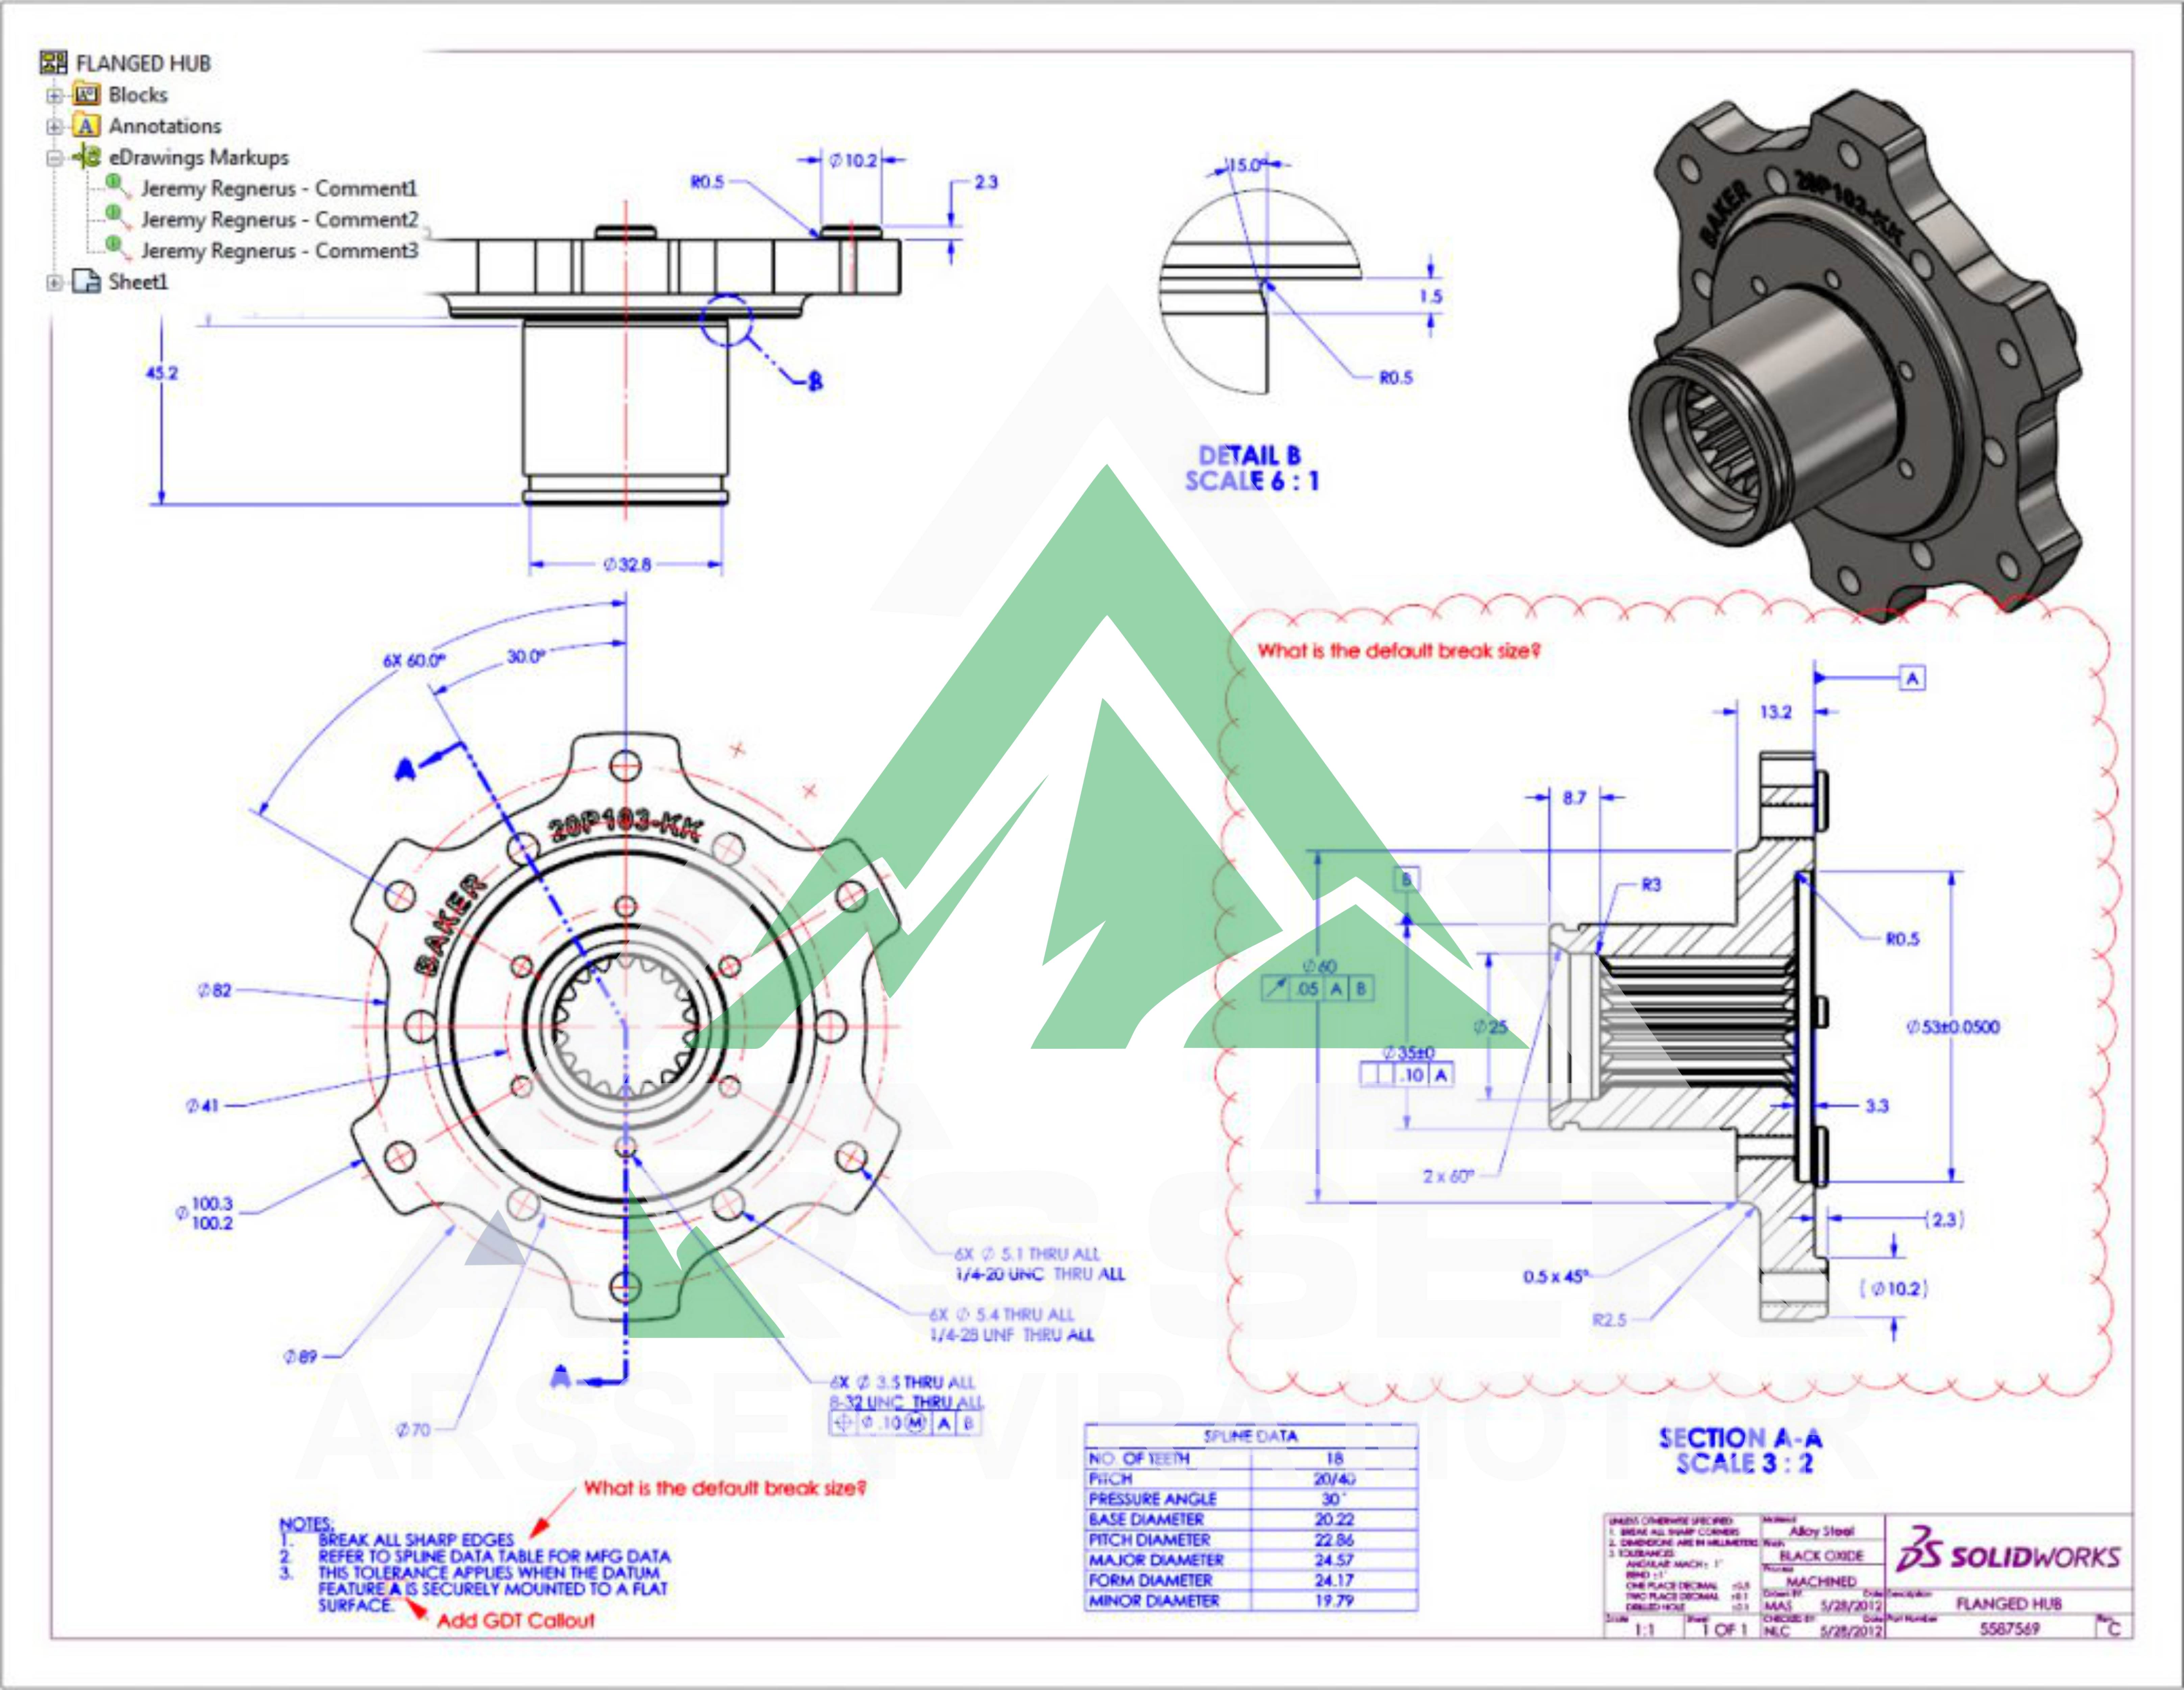Click the FLANGED HUB root document icon
The height and width of the screenshot is (1690, 2184).
(x=54, y=63)
